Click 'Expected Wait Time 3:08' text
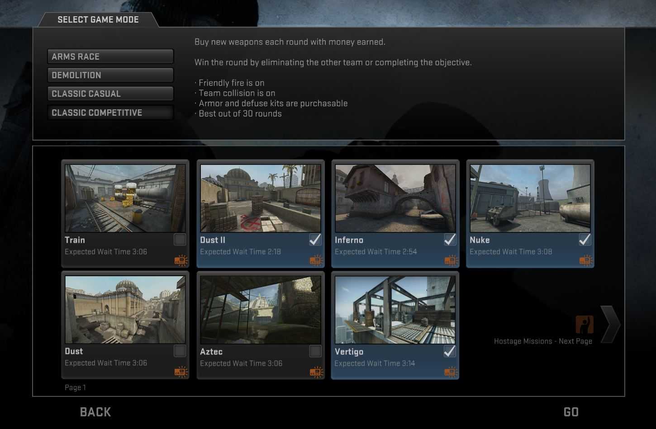 [x=511, y=252]
